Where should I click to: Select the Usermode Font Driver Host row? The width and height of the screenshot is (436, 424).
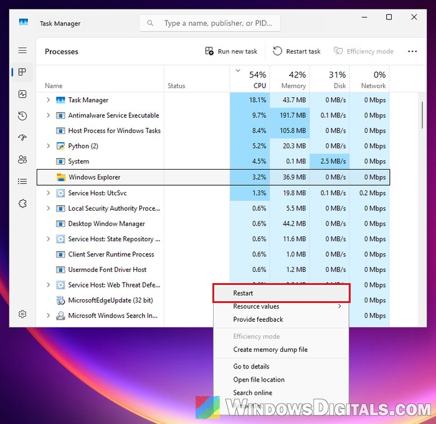point(213,269)
